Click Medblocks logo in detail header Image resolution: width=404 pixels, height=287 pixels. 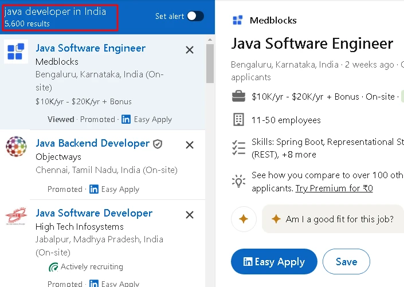tap(237, 20)
